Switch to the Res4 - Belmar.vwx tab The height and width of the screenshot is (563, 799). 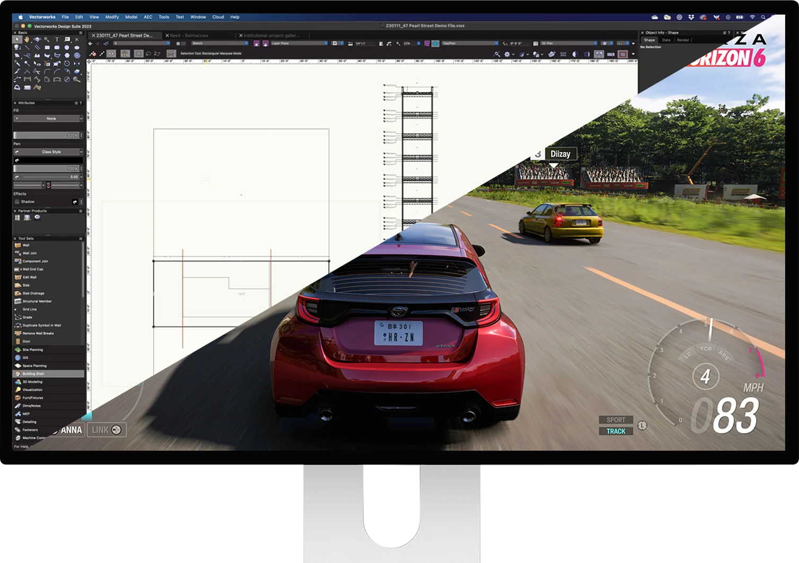coord(189,36)
